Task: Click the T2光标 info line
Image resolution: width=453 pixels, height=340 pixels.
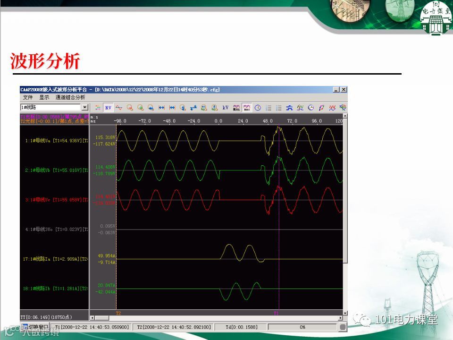Action: pyautogui.click(x=54, y=121)
